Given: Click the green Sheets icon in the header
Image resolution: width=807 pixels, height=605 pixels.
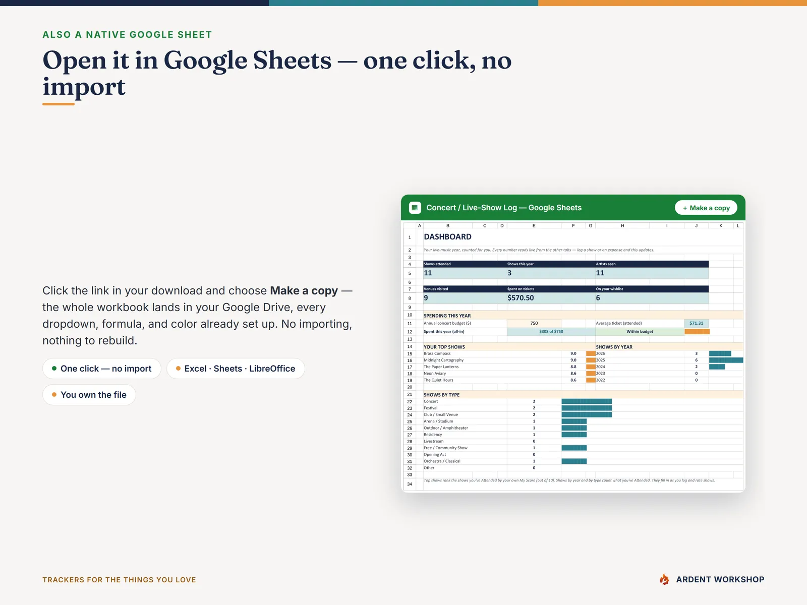Looking at the screenshot, I should click(x=415, y=208).
